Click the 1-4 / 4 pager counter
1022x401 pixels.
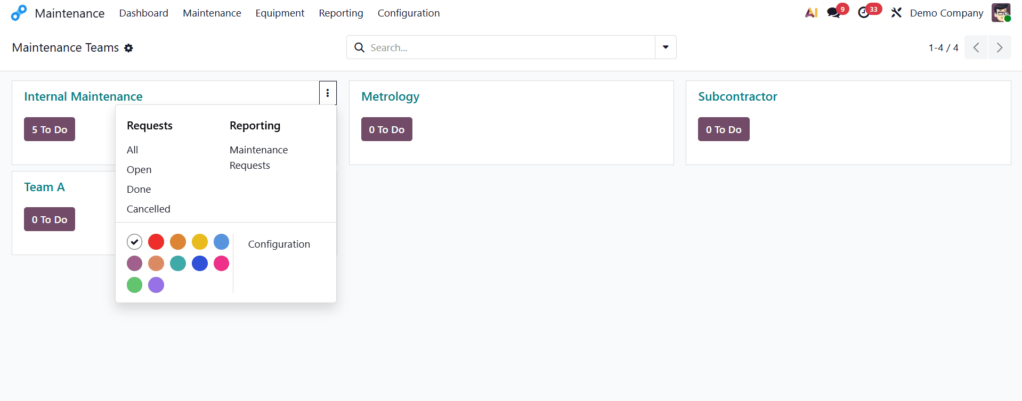(x=943, y=48)
